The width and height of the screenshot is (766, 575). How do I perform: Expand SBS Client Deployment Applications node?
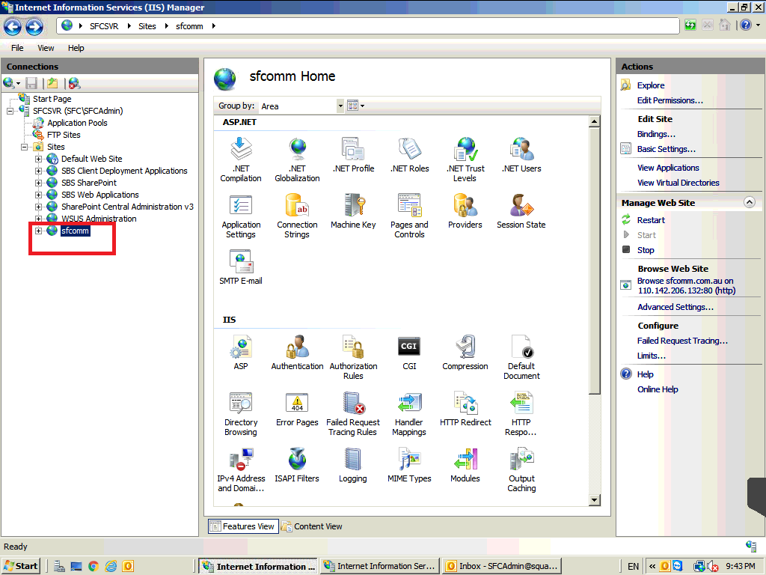click(39, 171)
